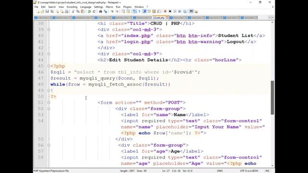
Task: Start macro recording with the red dot icon
Action: (x=165, y=12)
